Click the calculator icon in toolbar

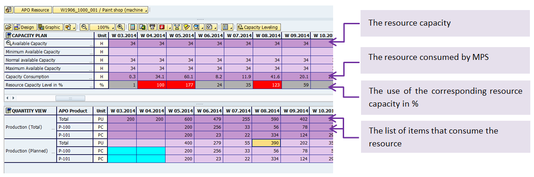(x=133, y=27)
